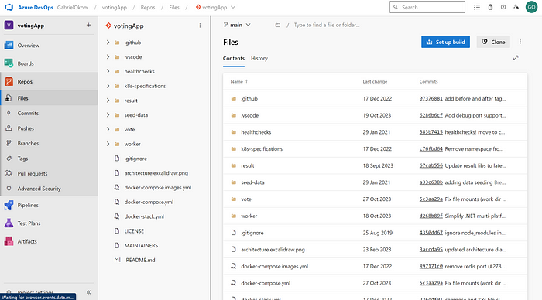Focus the Search box in the header

click(427, 7)
